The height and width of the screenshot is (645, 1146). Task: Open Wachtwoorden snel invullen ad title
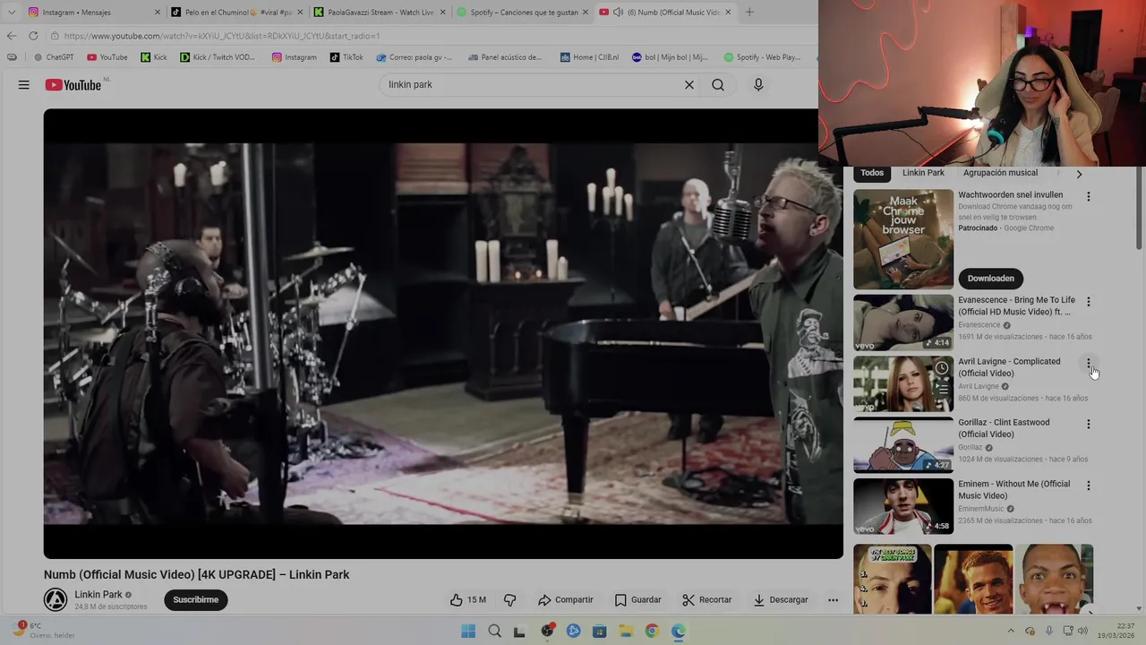coord(1011,194)
